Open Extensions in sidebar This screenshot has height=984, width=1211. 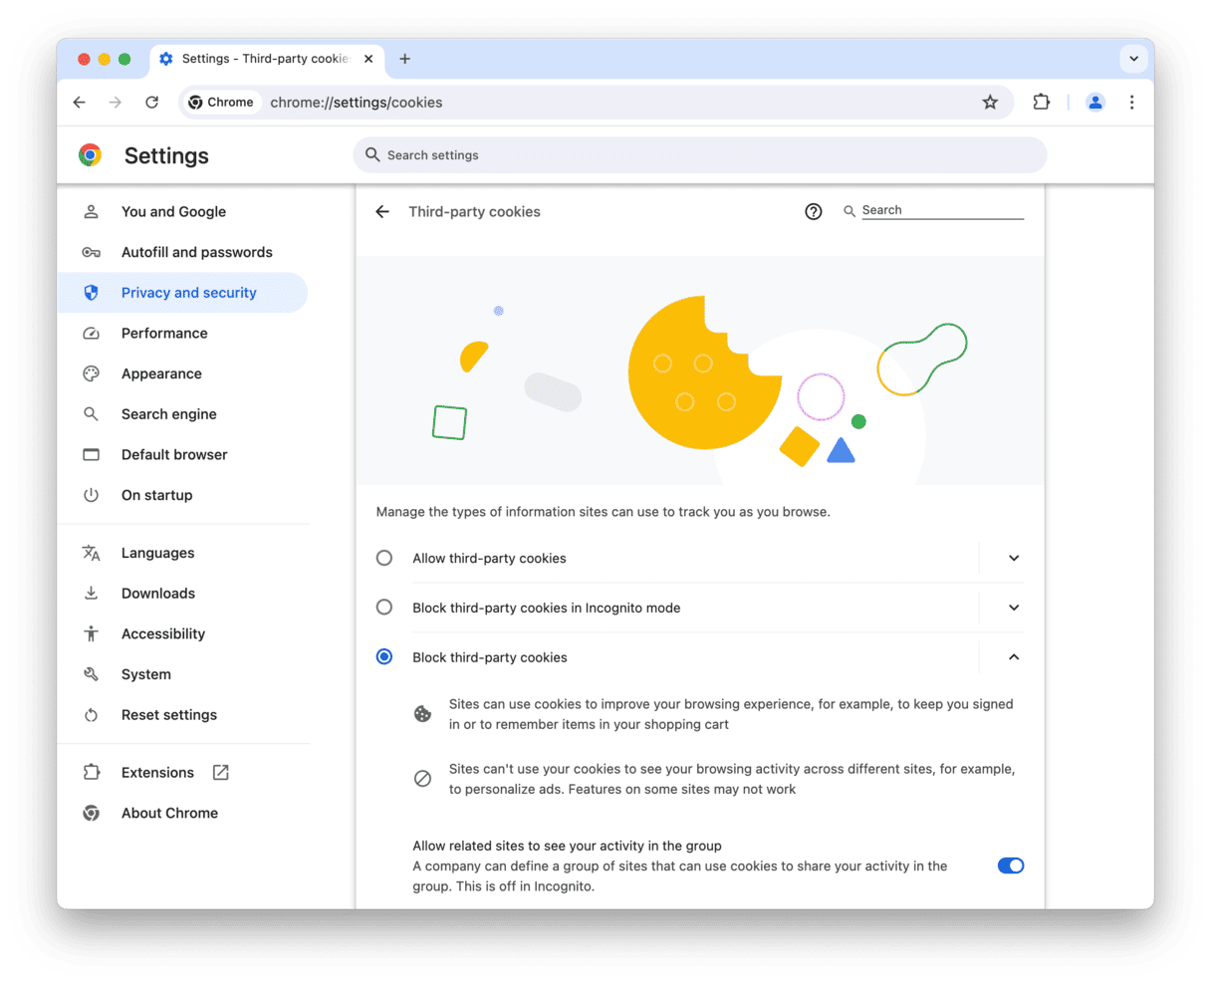click(182, 773)
